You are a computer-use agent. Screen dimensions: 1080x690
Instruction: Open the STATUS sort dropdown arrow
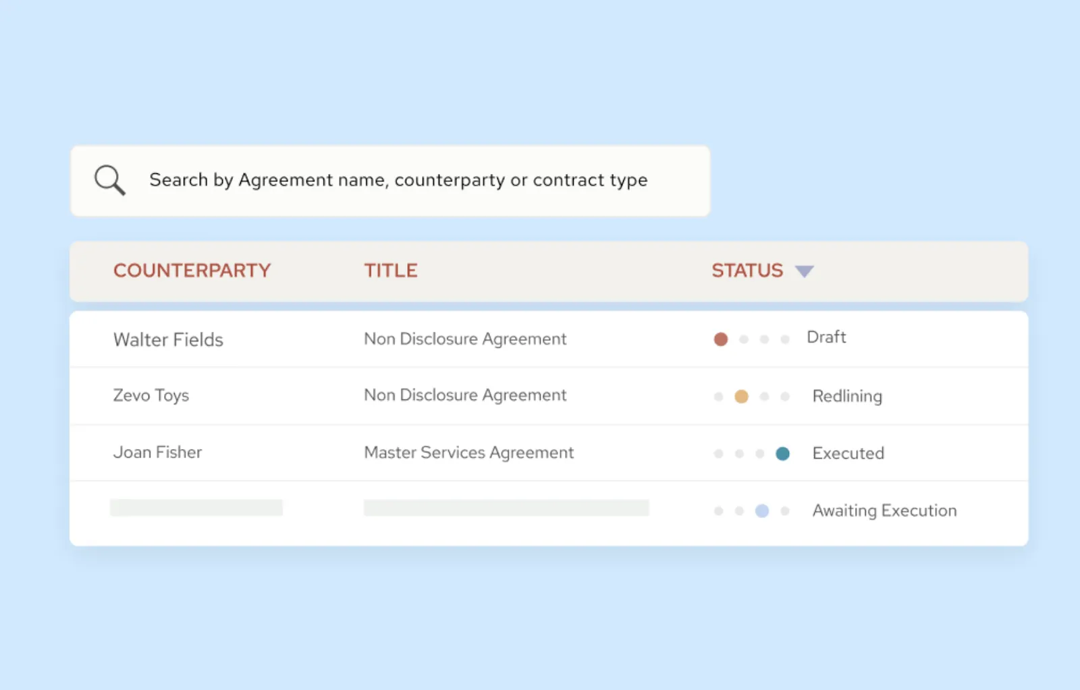[x=805, y=270]
